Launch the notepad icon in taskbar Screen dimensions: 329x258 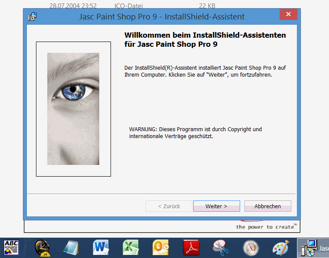coord(71,248)
